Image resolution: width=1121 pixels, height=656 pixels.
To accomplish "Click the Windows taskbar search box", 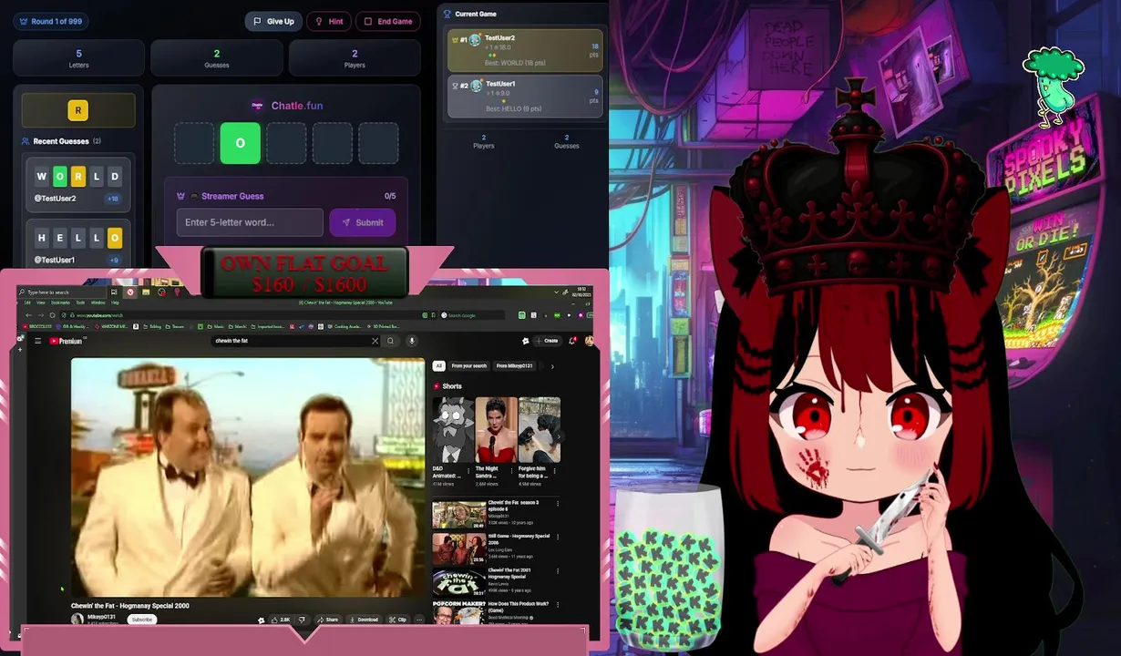I will (62, 292).
